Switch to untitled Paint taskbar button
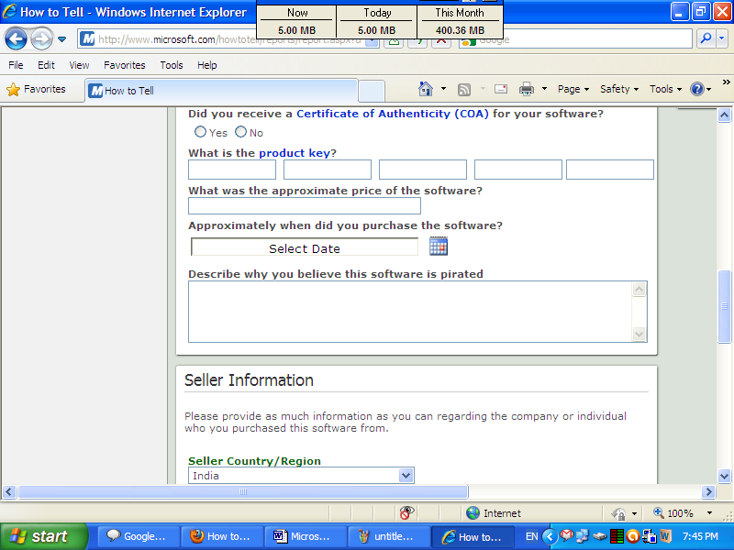 click(389, 536)
